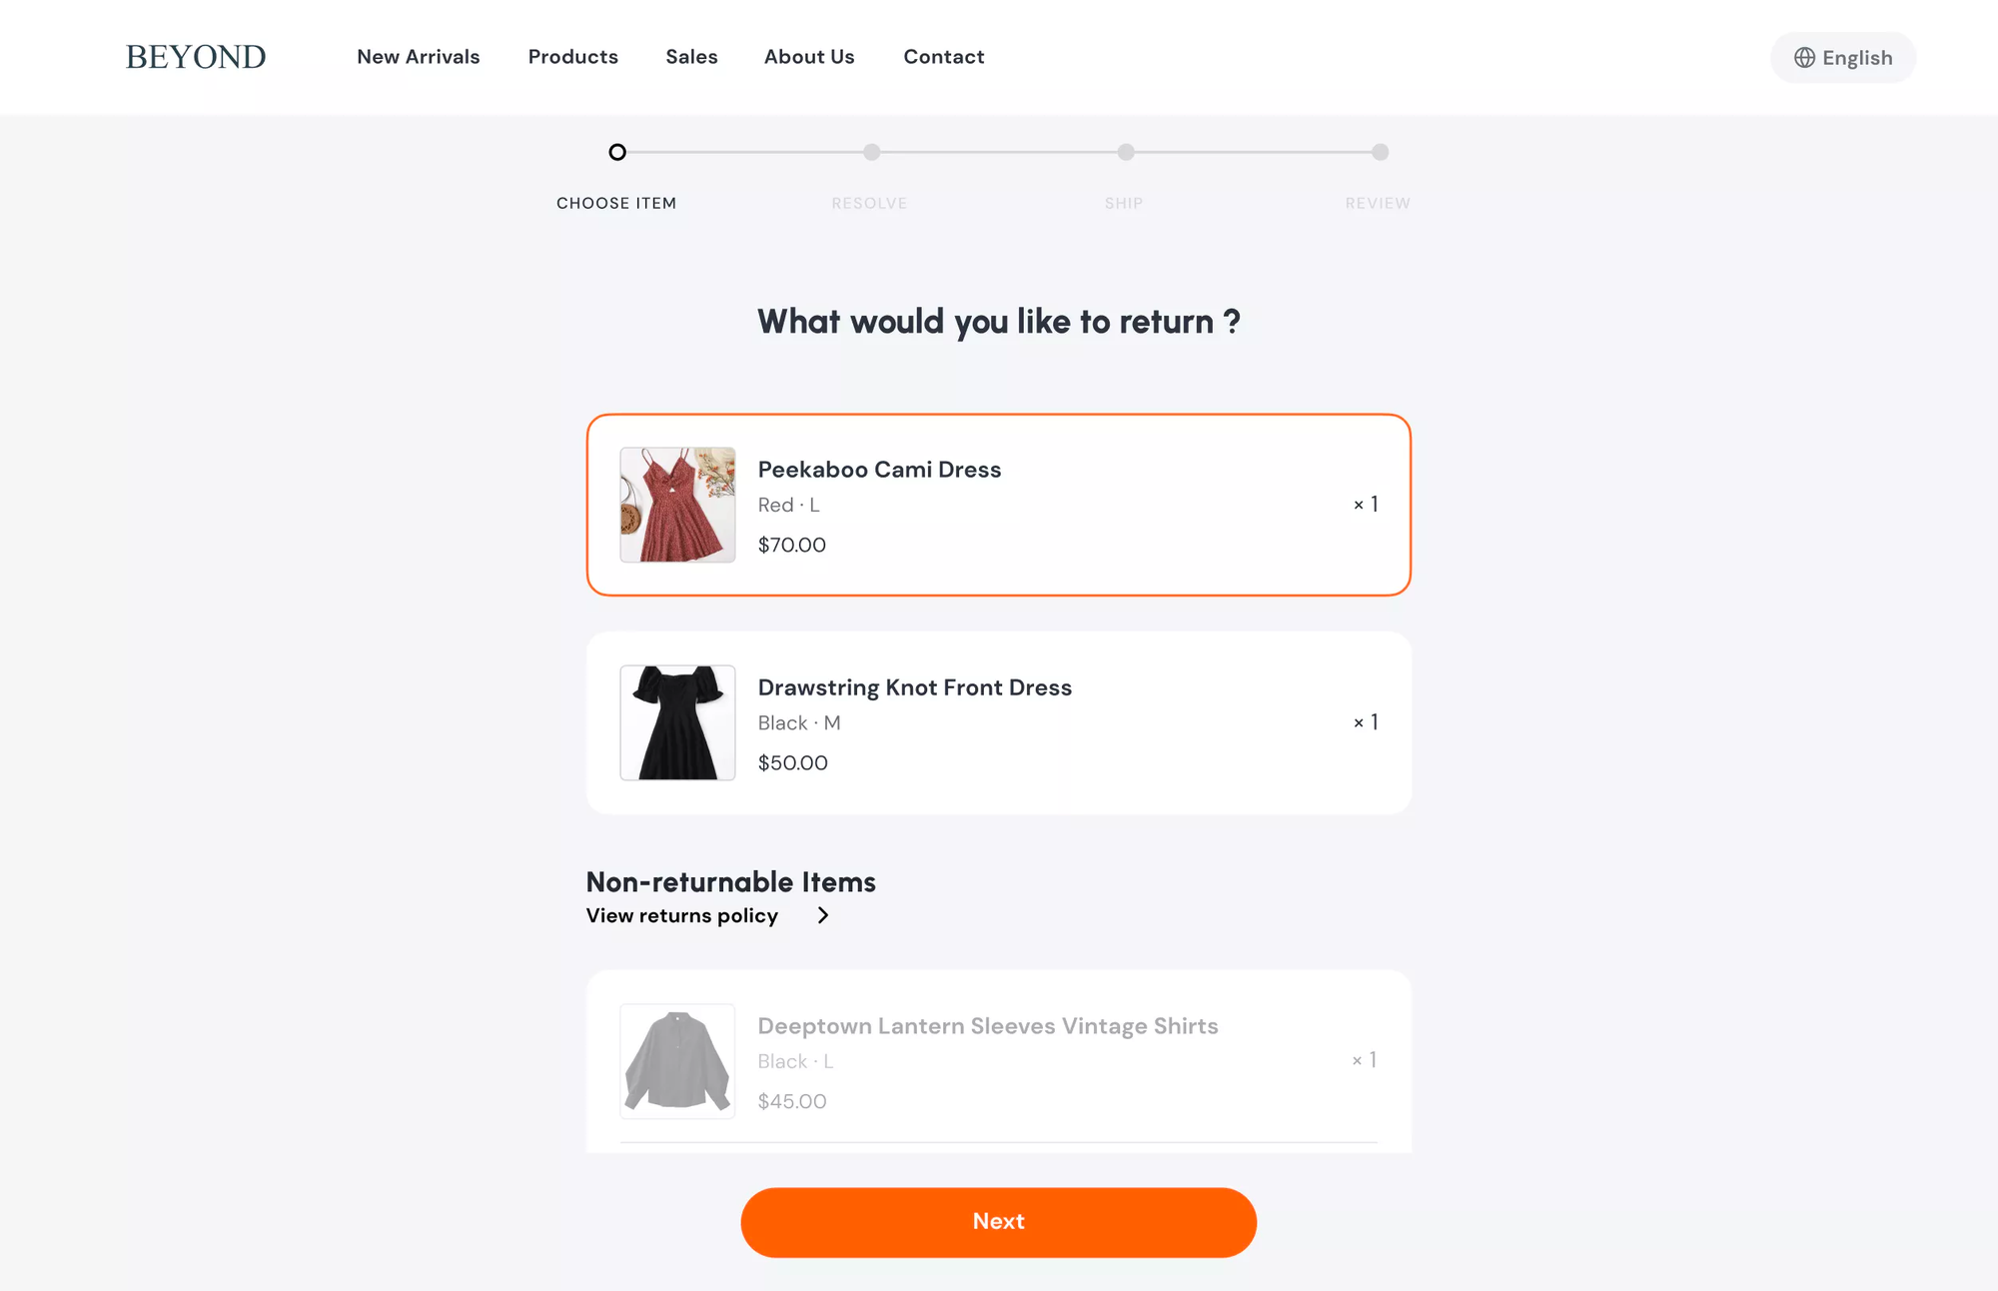The height and width of the screenshot is (1291, 1998).
Task: Open the New Arrivals menu
Action: 419,57
